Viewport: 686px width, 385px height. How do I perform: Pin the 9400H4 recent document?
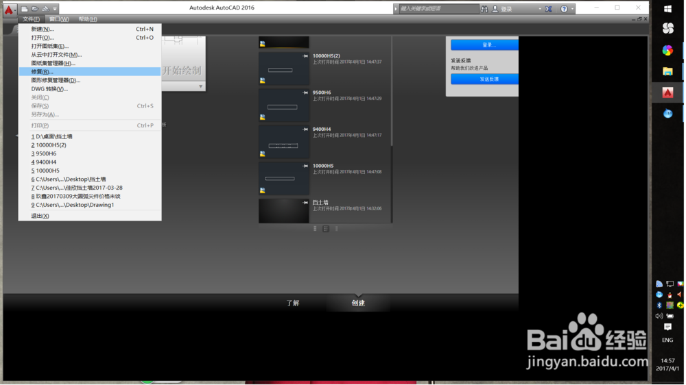[x=305, y=129]
